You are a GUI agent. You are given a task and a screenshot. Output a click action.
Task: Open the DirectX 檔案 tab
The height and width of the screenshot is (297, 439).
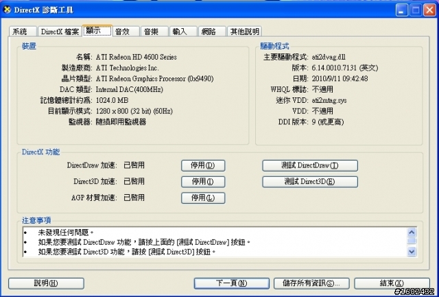pyautogui.click(x=60, y=32)
